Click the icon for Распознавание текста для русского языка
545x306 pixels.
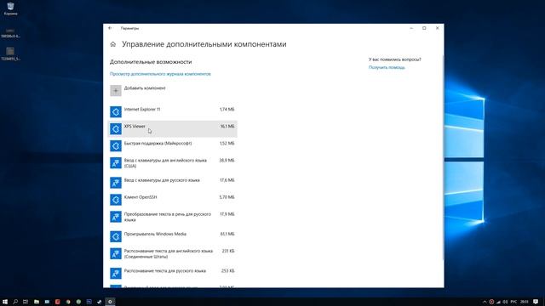(x=116, y=273)
